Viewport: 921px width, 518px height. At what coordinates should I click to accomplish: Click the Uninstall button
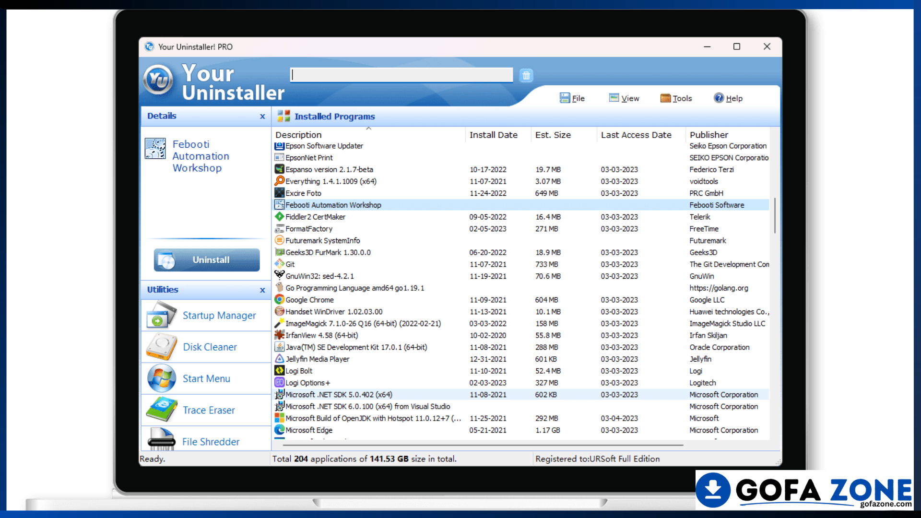pyautogui.click(x=207, y=260)
